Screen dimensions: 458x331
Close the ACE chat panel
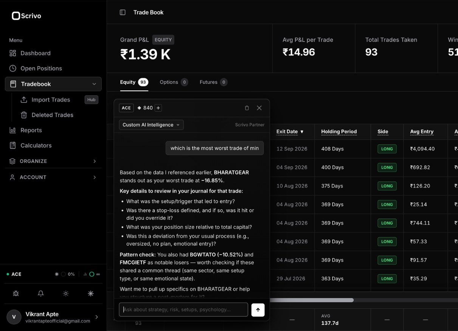click(259, 108)
